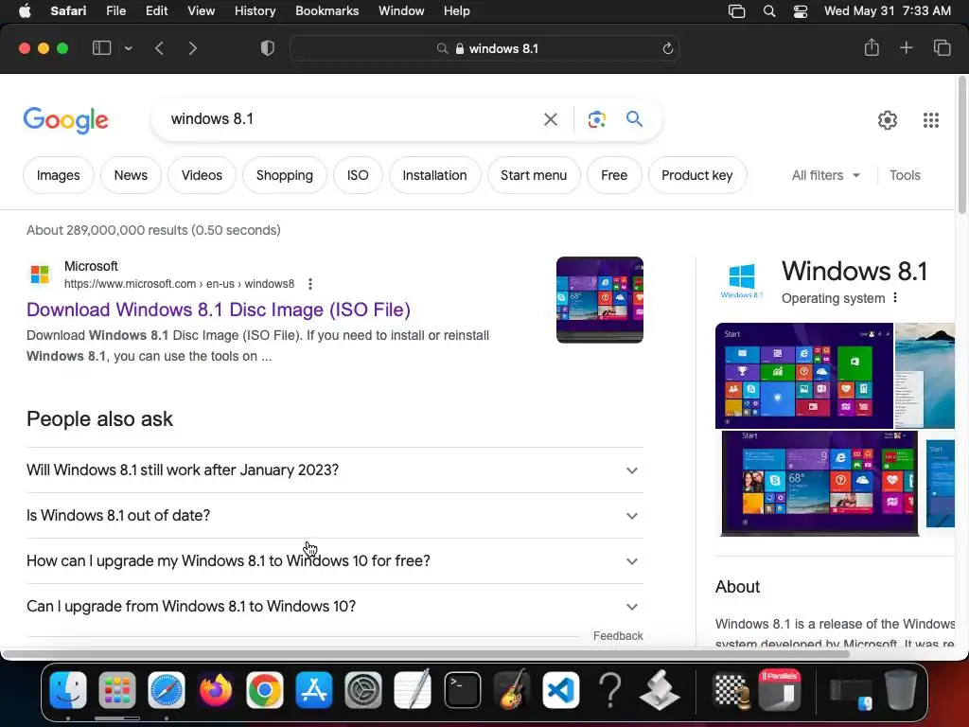Apply the ISO filter chip

(358, 175)
